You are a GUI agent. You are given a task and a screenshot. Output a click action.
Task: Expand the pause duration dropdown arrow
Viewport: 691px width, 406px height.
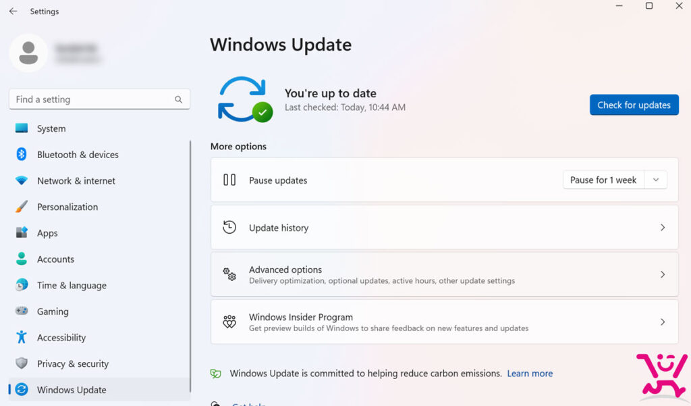click(656, 180)
